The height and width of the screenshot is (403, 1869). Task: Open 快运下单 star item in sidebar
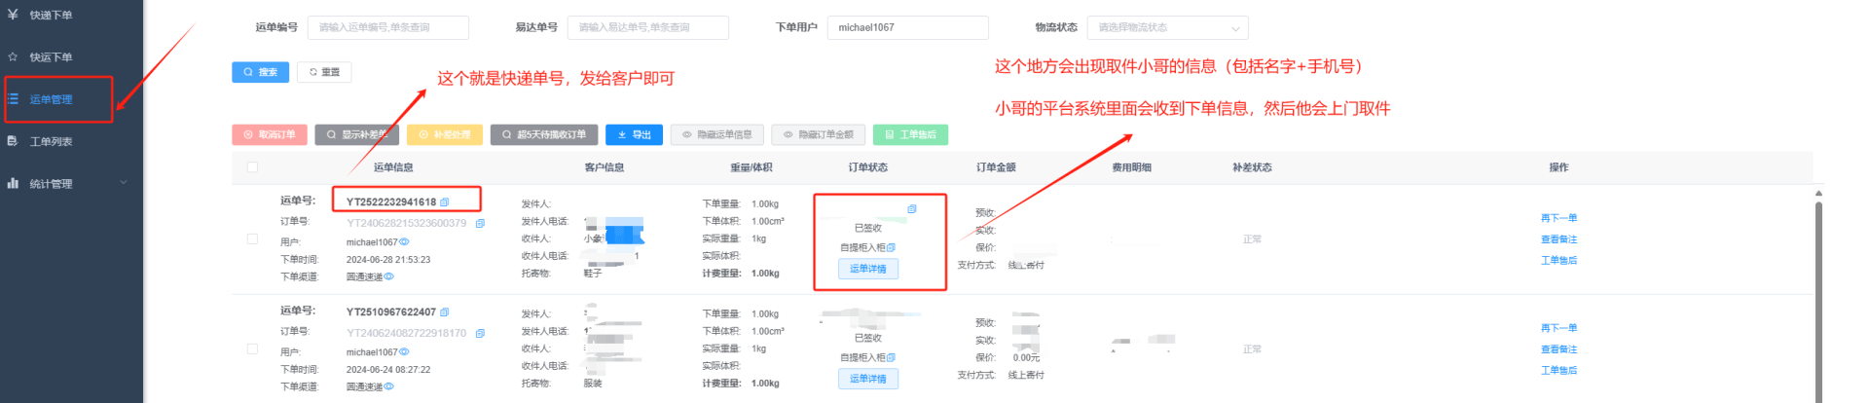(x=51, y=57)
